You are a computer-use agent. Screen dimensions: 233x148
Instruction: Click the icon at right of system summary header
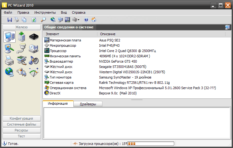tap(227, 27)
